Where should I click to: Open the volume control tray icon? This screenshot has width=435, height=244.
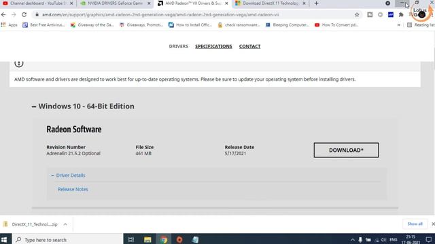pyautogui.click(x=383, y=240)
